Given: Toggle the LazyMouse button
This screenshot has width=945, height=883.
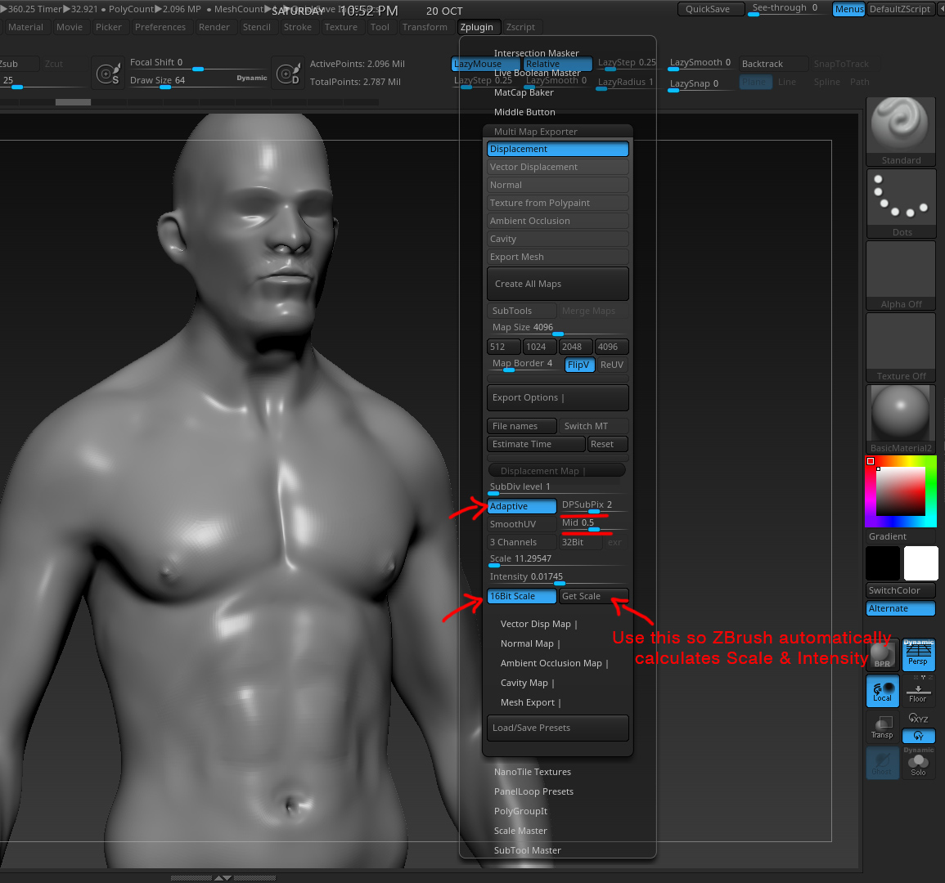Looking at the screenshot, I should [485, 64].
